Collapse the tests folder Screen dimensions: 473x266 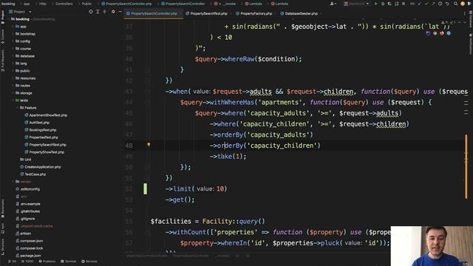pos(13,100)
